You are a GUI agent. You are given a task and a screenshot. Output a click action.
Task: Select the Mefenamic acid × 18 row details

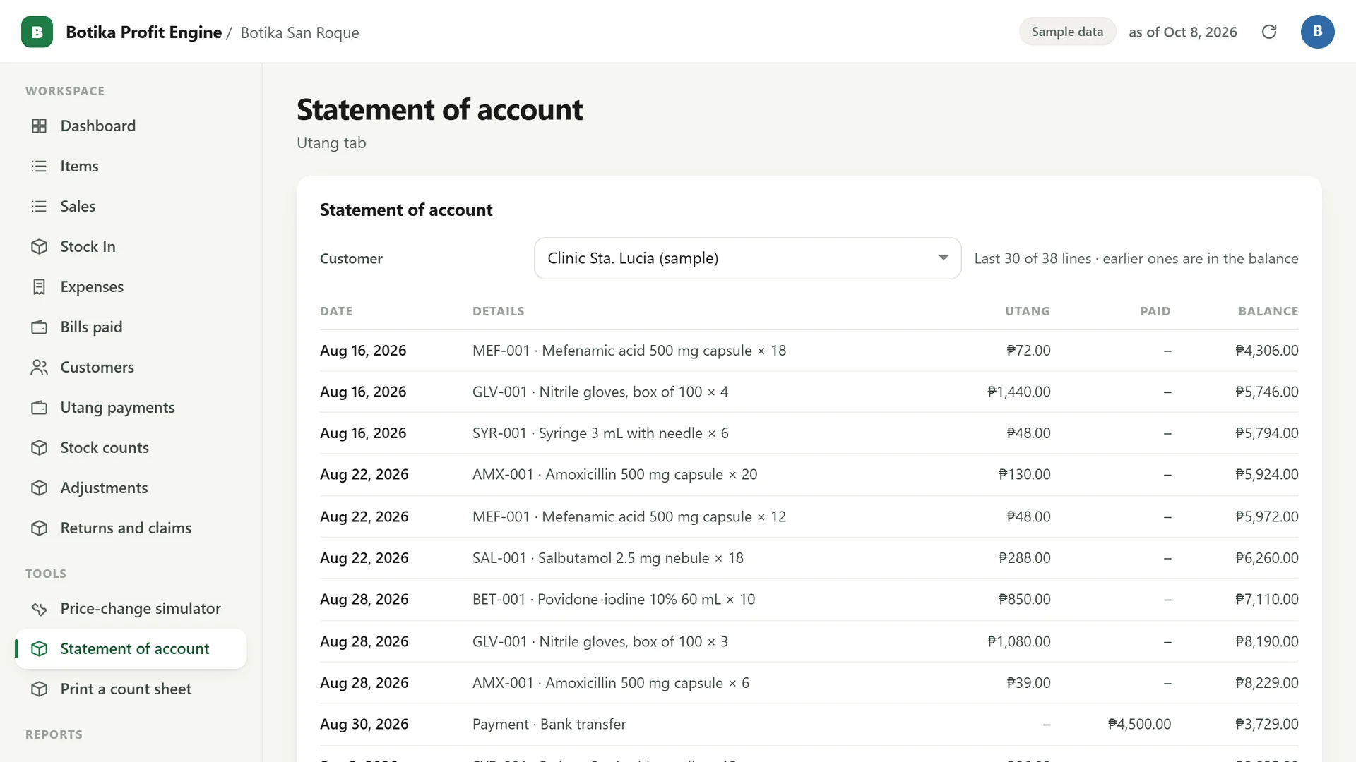[629, 351]
